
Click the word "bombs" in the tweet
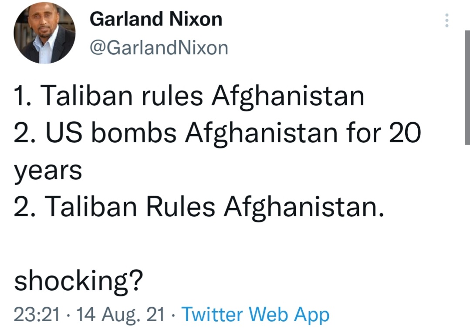(134, 132)
